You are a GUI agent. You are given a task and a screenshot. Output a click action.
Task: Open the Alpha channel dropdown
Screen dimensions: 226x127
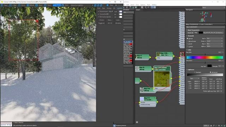[x=215, y=46]
